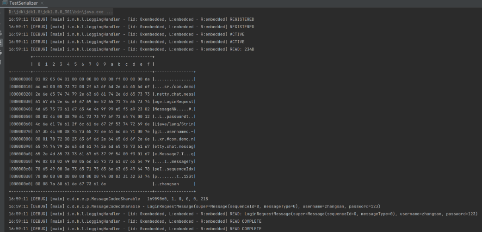Clear console with the trash icon
The width and height of the screenshot is (482, 232).
coord(1,61)
